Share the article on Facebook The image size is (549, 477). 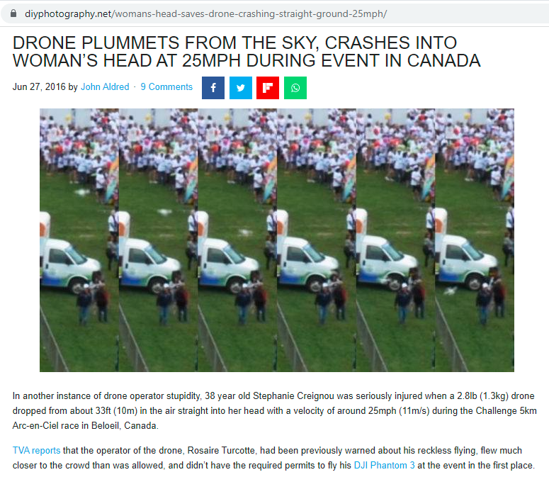pyautogui.click(x=213, y=88)
